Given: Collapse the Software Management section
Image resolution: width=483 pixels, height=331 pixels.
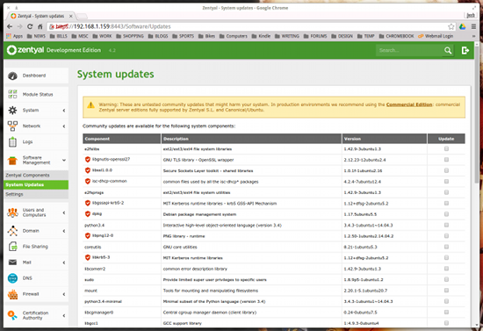Looking at the screenshot, I should (x=64, y=160).
